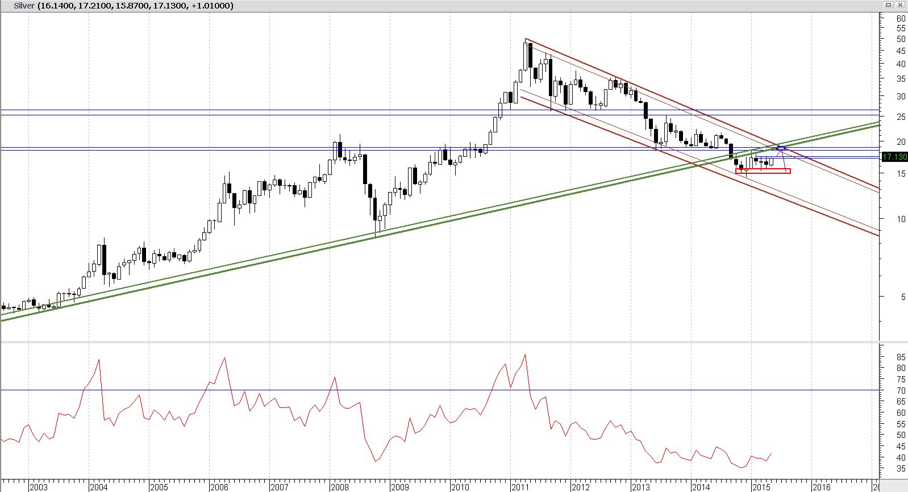
Task: Click the 2003 label on time axis
Action: click(39, 487)
